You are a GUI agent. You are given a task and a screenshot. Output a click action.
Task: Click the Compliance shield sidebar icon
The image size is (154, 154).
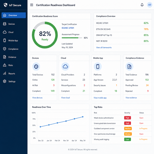(x=5, y=49)
